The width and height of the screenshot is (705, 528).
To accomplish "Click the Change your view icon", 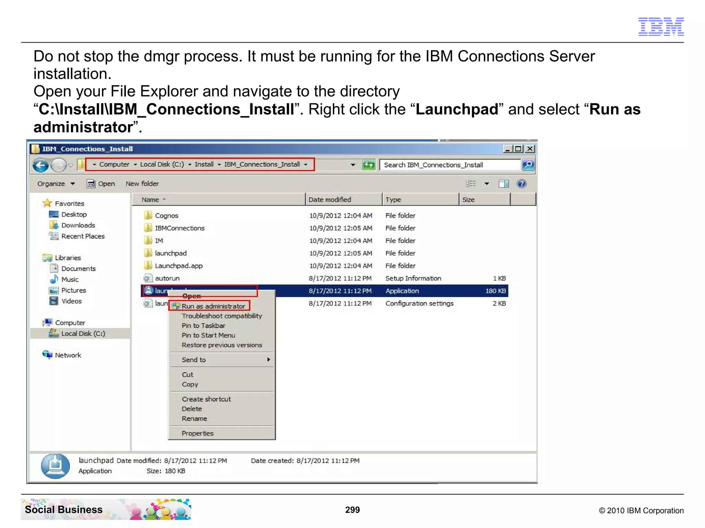I will 471,184.
